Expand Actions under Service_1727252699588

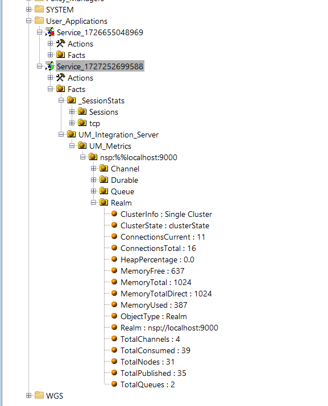(50, 78)
